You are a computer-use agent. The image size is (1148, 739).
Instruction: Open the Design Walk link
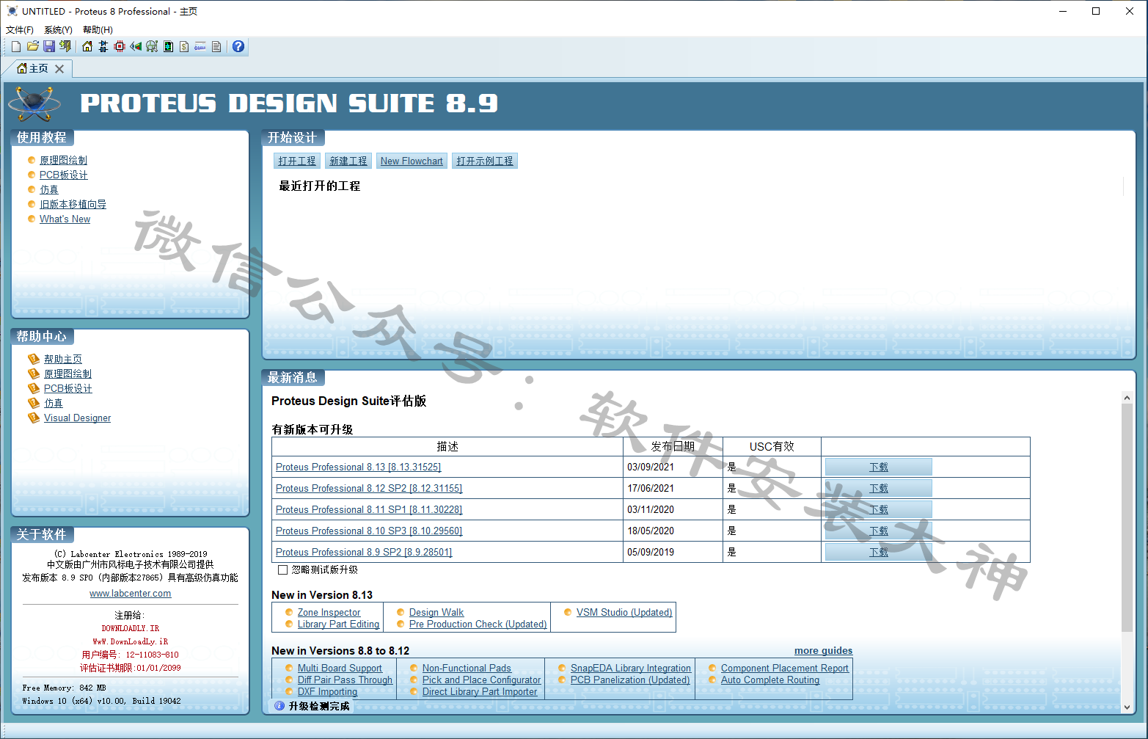coord(436,612)
